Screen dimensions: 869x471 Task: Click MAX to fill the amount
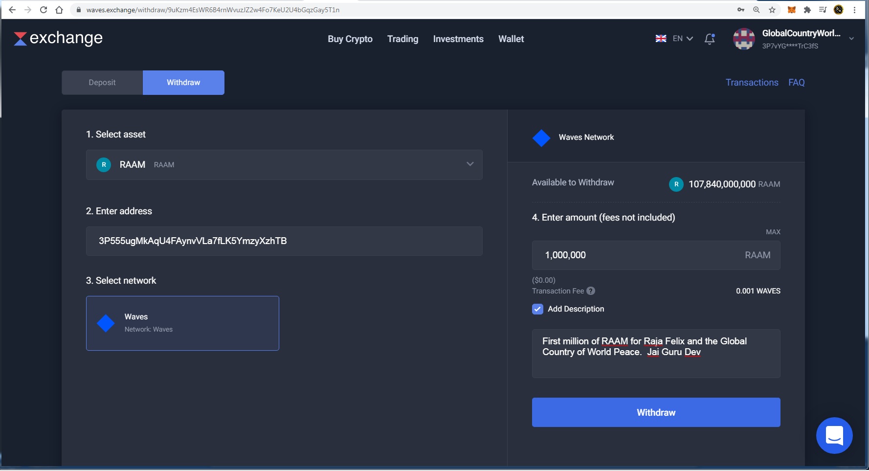pos(773,232)
